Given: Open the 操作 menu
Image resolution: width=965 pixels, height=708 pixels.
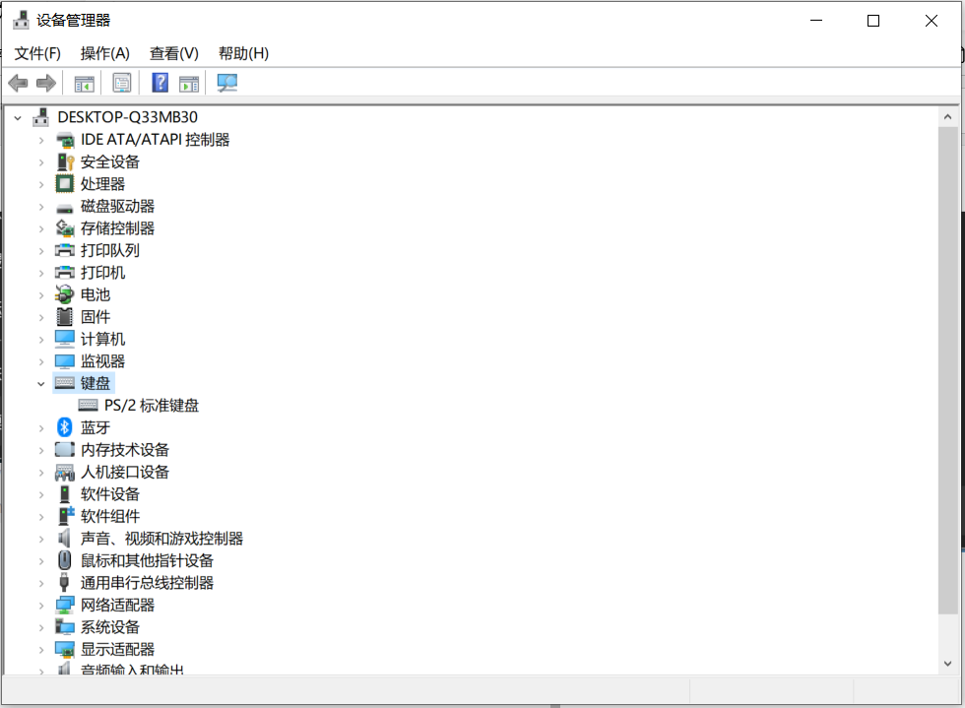Looking at the screenshot, I should pyautogui.click(x=104, y=53).
